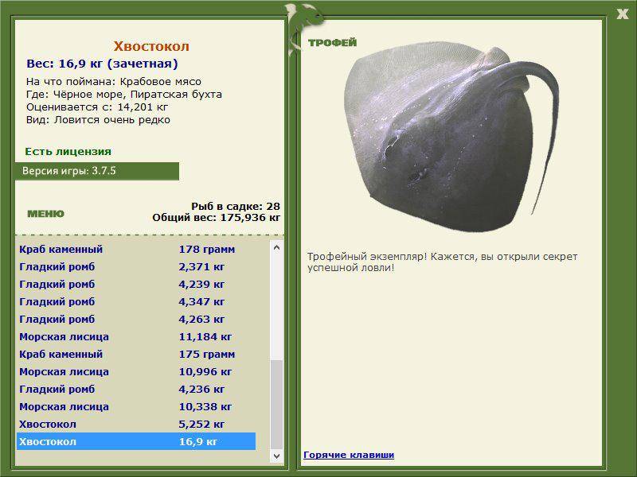Select Гладкий ромб 2,371 кг entry
The height and width of the screenshot is (477, 637).
[x=136, y=266]
